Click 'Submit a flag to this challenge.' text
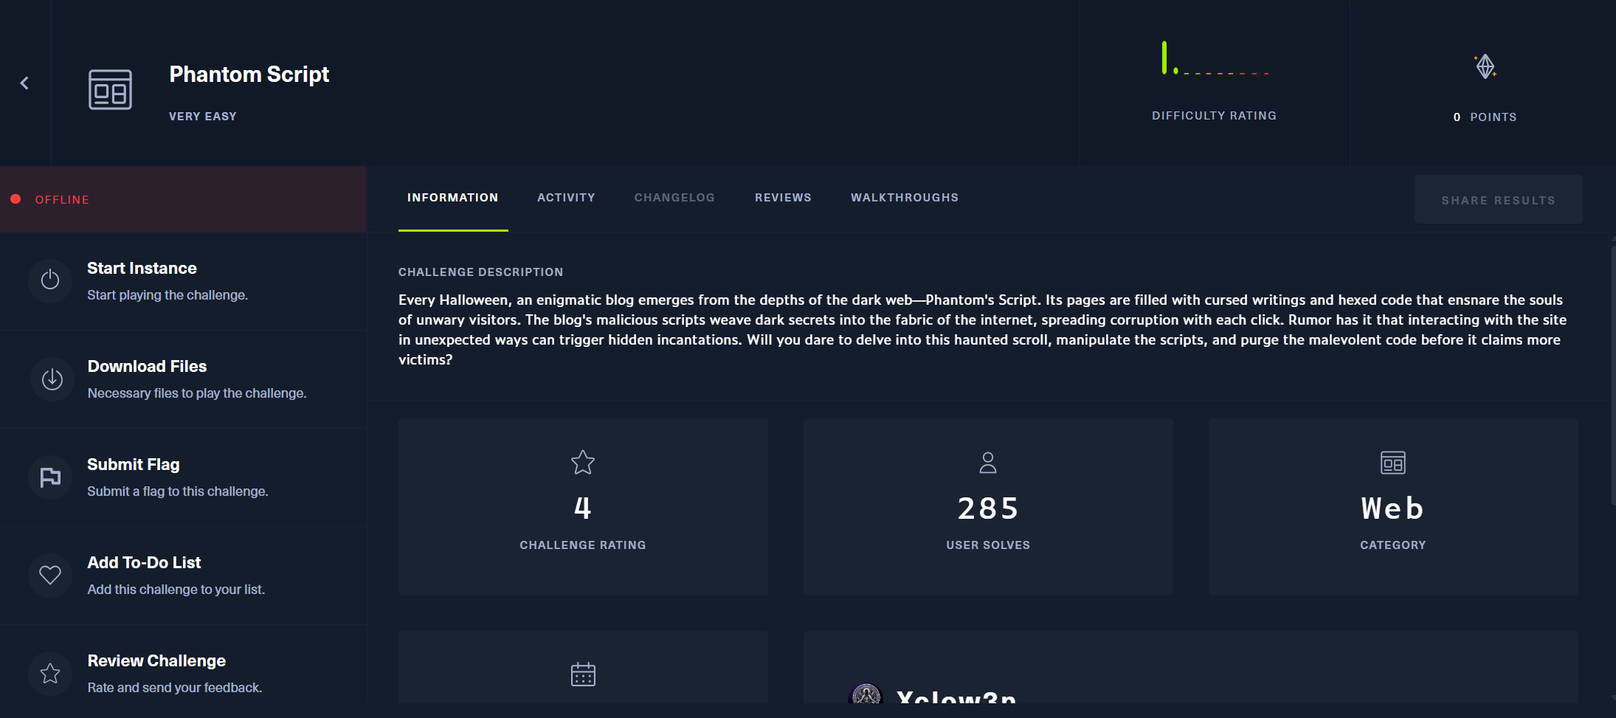Image resolution: width=1616 pixels, height=718 pixels. click(178, 491)
